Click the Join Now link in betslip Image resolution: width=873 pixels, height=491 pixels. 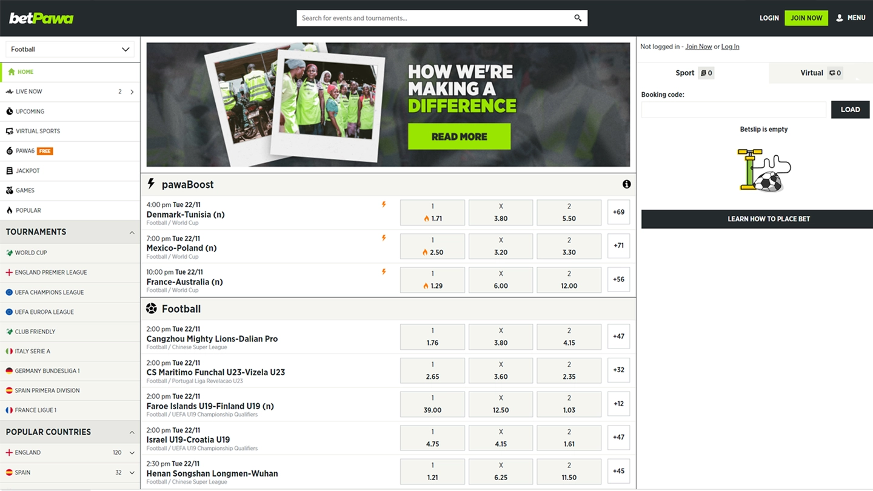point(698,47)
